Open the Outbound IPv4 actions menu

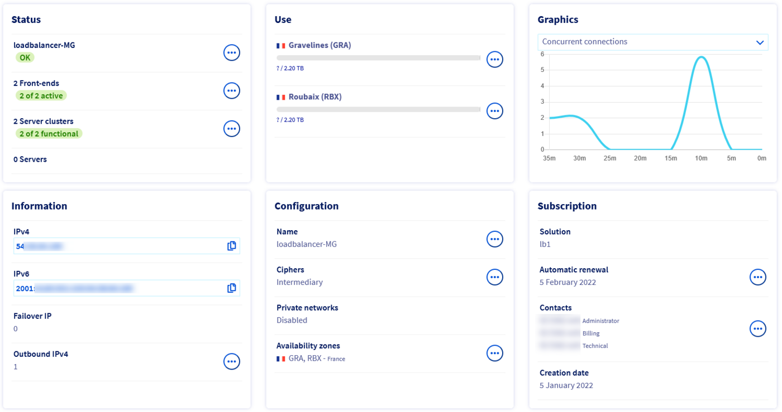tap(232, 361)
